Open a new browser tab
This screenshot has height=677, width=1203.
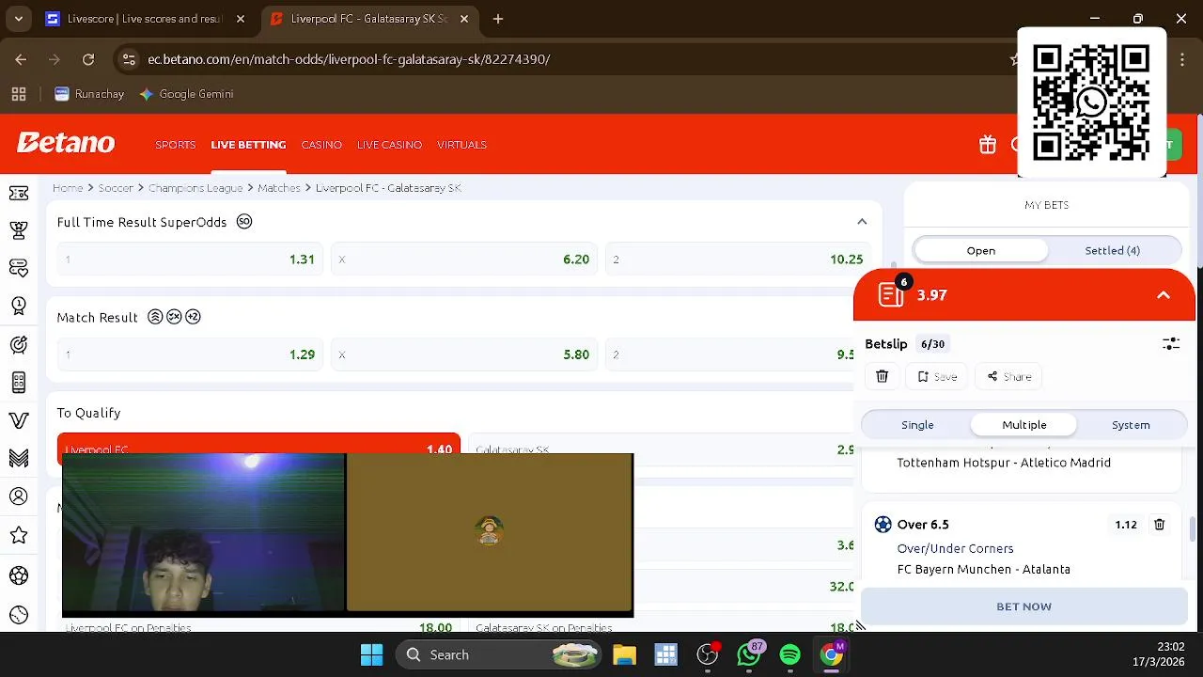498,19
